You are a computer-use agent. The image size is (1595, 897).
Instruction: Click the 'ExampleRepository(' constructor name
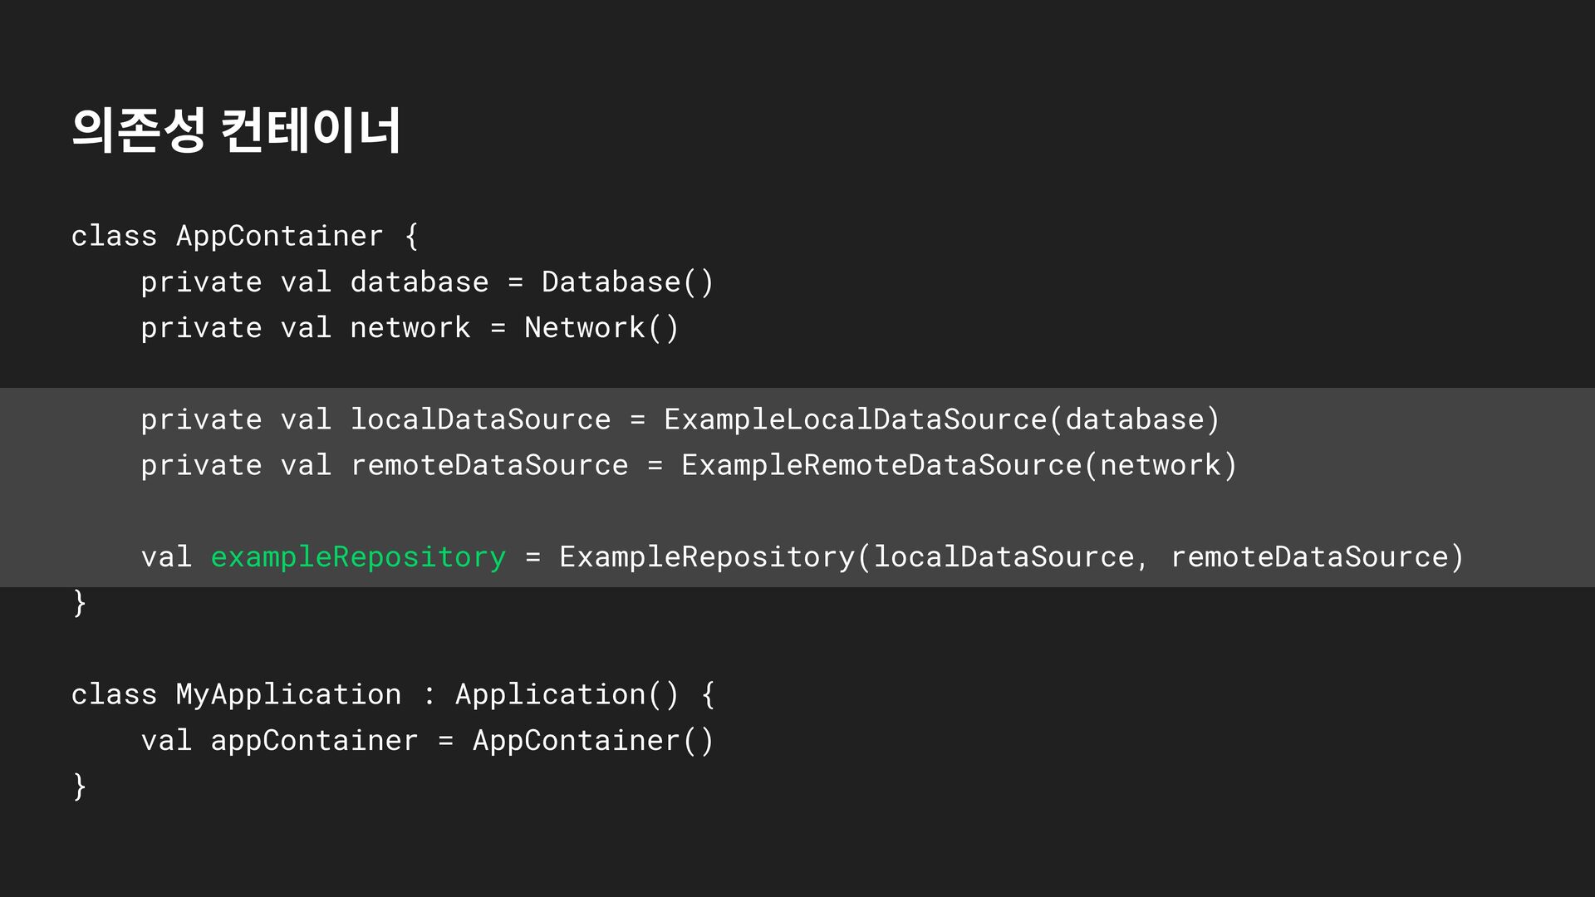[x=706, y=556]
